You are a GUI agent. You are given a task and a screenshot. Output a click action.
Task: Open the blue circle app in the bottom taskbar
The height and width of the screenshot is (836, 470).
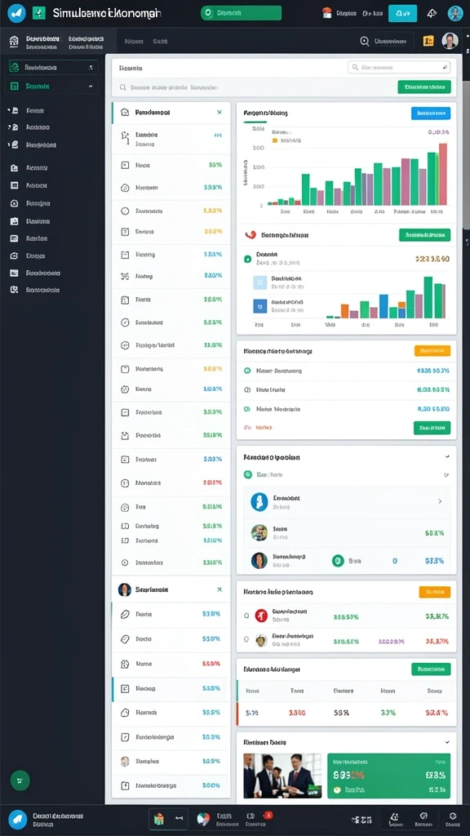pyautogui.click(x=17, y=819)
